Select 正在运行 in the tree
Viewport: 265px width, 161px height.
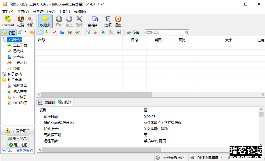[20, 63]
